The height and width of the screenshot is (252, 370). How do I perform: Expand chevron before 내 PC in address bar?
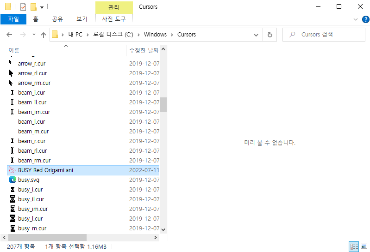[63, 35]
